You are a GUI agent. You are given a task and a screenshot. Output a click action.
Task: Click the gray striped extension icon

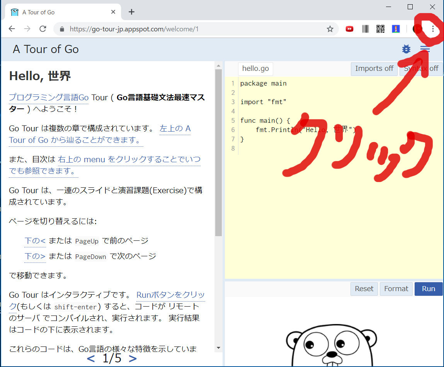pos(365,29)
